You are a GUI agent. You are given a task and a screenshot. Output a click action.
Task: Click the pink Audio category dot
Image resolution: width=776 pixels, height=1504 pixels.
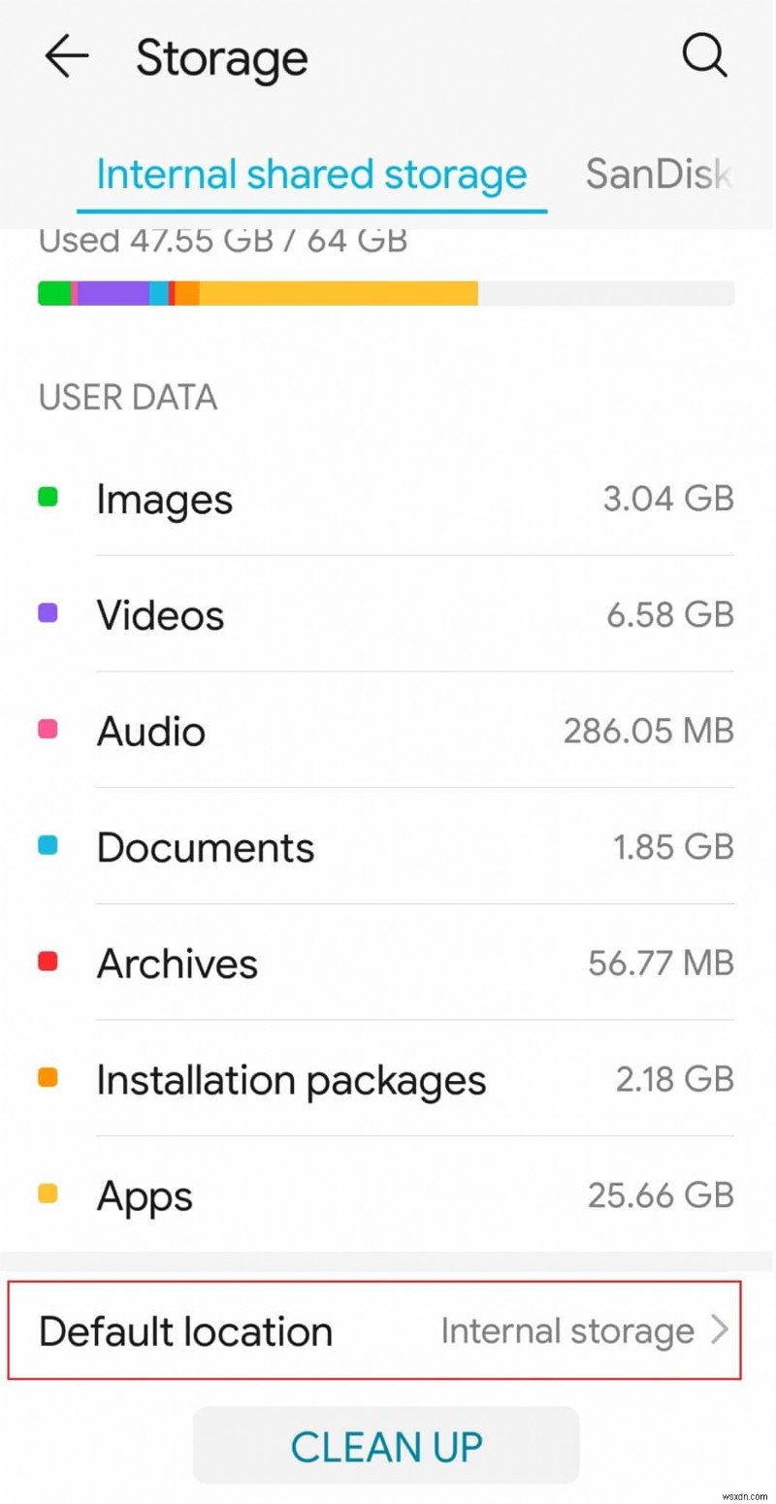pyautogui.click(x=48, y=729)
